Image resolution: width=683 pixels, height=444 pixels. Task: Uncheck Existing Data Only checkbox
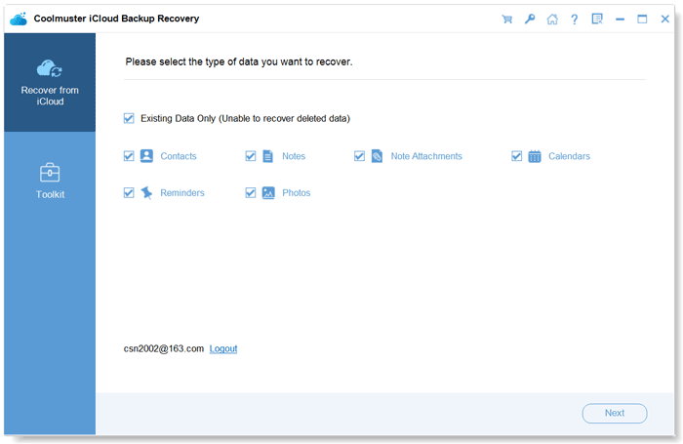[x=129, y=119]
